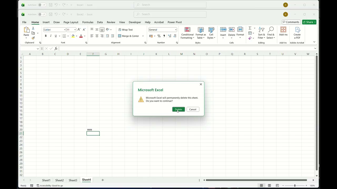Click Decrease Font Size icon
This screenshot has height=189, width=337.
click(x=84, y=30)
